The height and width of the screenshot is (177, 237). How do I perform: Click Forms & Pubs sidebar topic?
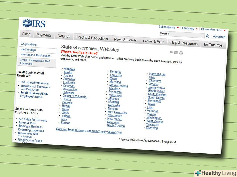point(27,123)
